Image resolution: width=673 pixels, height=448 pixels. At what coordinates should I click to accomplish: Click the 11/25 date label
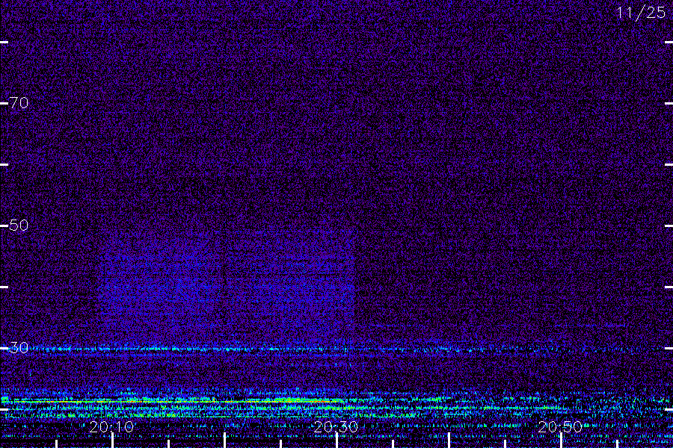(x=641, y=13)
